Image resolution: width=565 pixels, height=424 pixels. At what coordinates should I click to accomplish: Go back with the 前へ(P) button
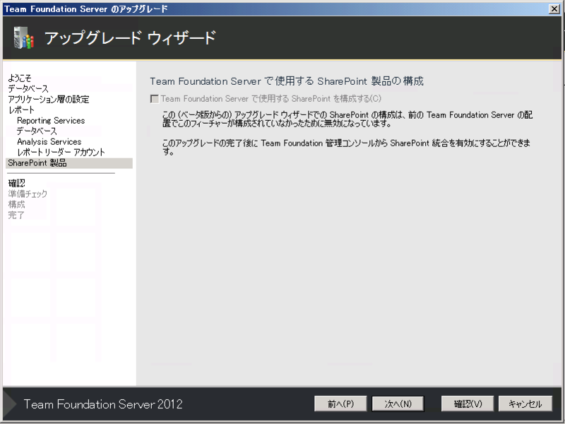click(x=340, y=404)
